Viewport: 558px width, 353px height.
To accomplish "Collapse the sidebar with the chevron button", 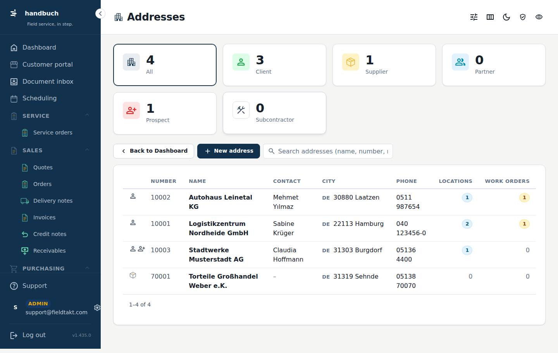I will click(x=100, y=14).
